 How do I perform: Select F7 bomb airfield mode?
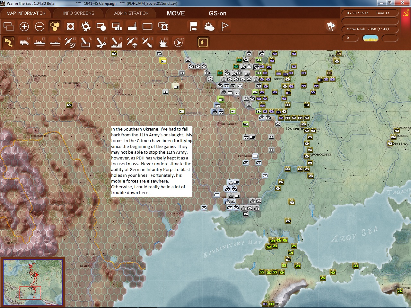tap(101, 42)
